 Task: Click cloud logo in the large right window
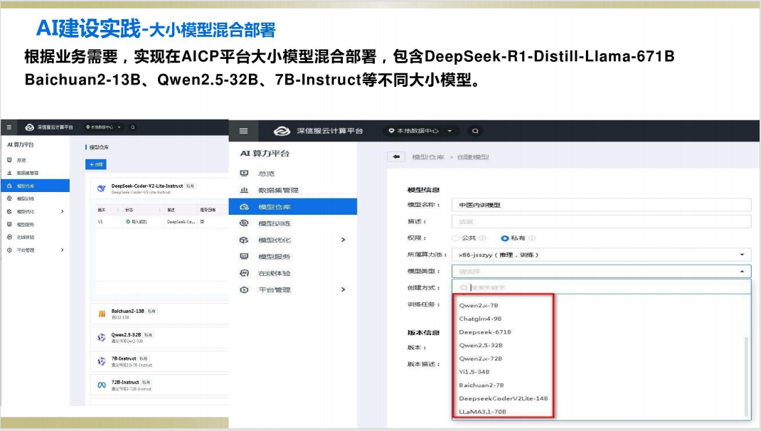tap(282, 131)
